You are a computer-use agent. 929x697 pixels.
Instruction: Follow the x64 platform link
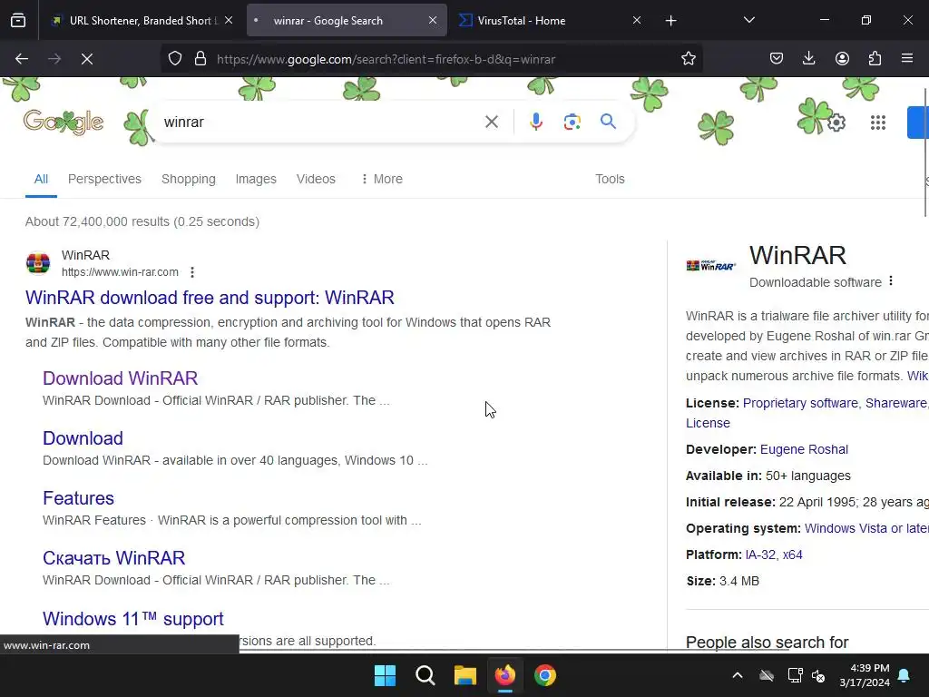pos(792,555)
